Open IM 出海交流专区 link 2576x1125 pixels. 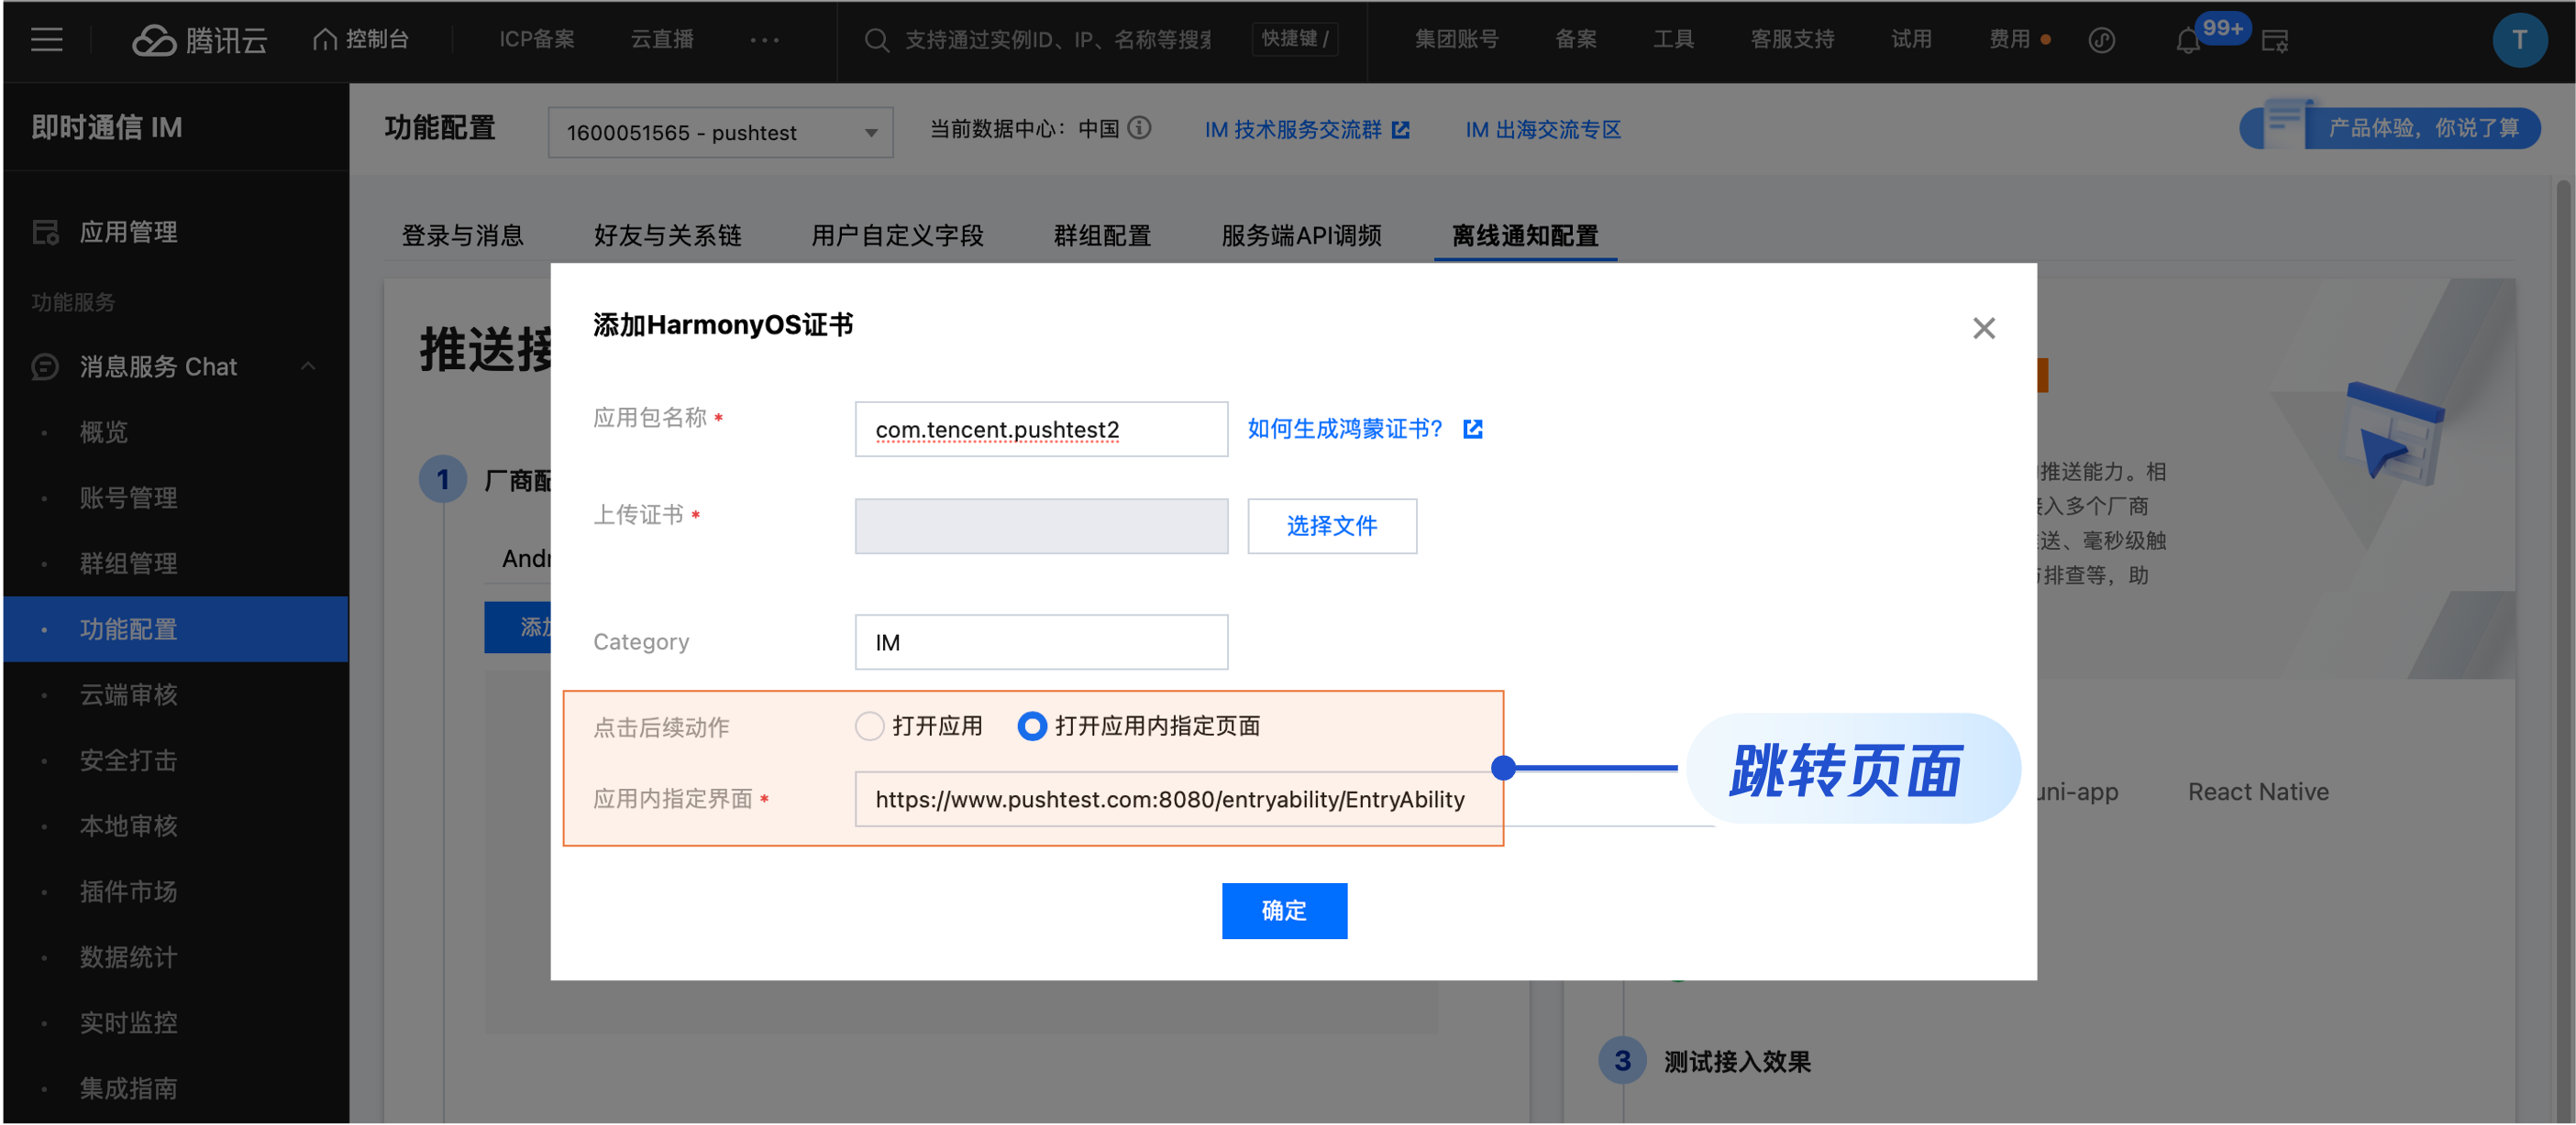pyautogui.click(x=1543, y=130)
